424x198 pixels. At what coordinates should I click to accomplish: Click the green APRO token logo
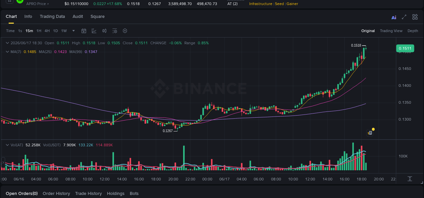click(x=20, y=1)
